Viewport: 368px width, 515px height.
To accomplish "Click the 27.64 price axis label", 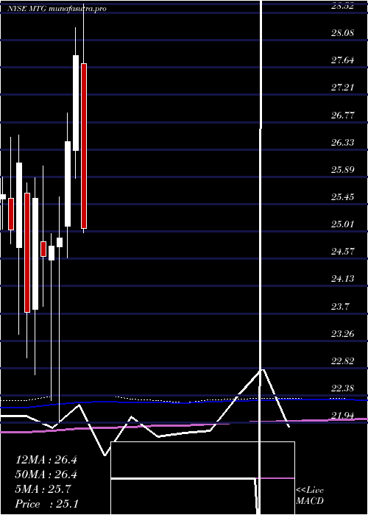I will [342, 60].
